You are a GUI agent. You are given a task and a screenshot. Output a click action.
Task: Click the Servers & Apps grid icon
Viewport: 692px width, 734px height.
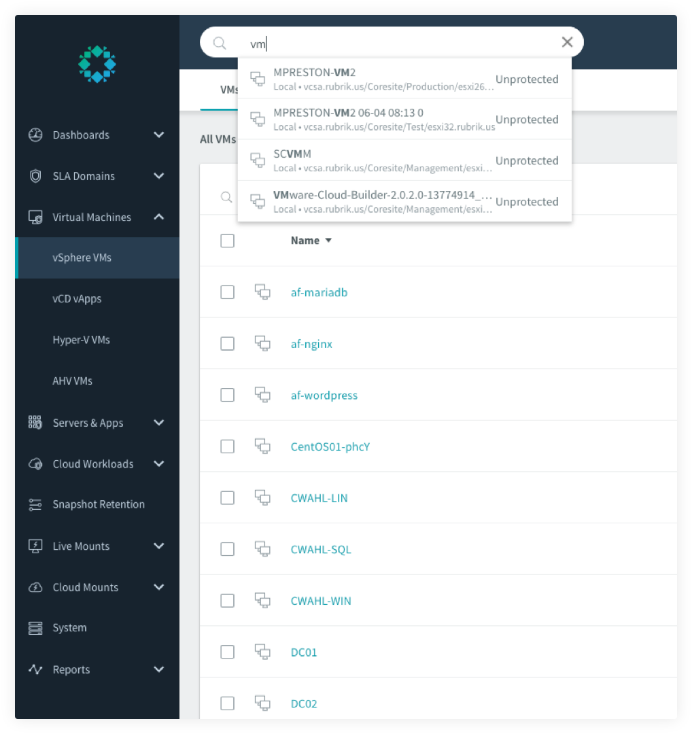35,423
